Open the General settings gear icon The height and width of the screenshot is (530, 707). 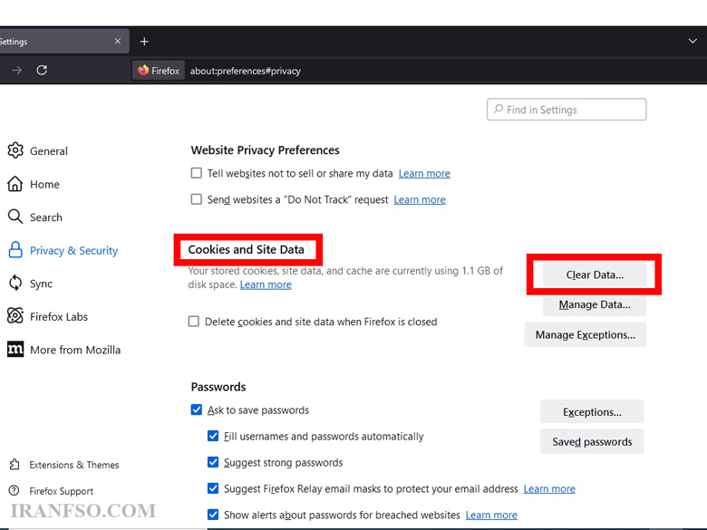coord(15,150)
